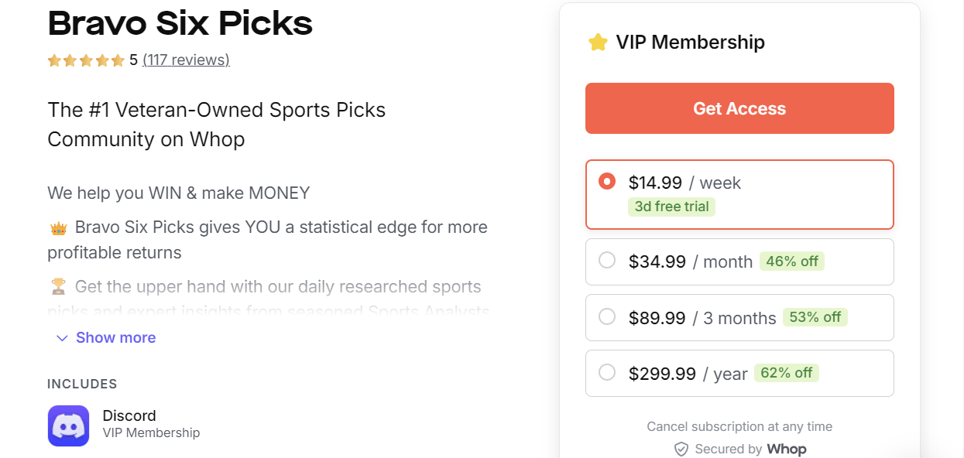
Task: Expand the description with Show more
Action: point(115,338)
